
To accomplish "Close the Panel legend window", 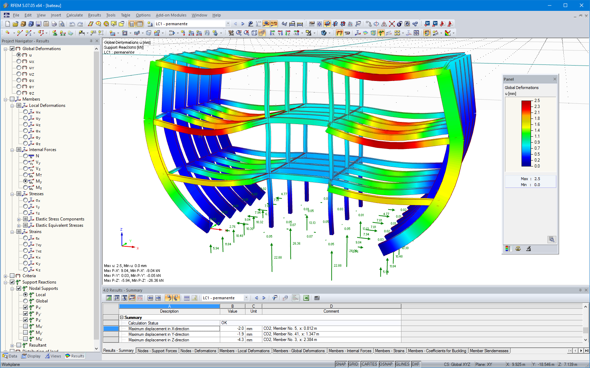I will (x=555, y=79).
